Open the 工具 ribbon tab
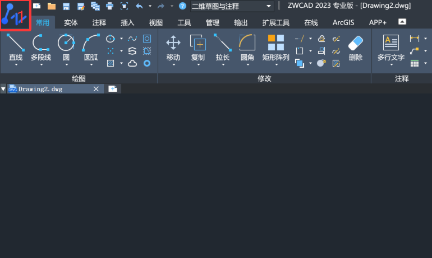The width and height of the screenshot is (432, 258). pyautogui.click(x=184, y=22)
